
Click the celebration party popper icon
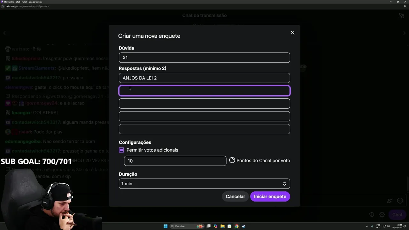point(390,201)
